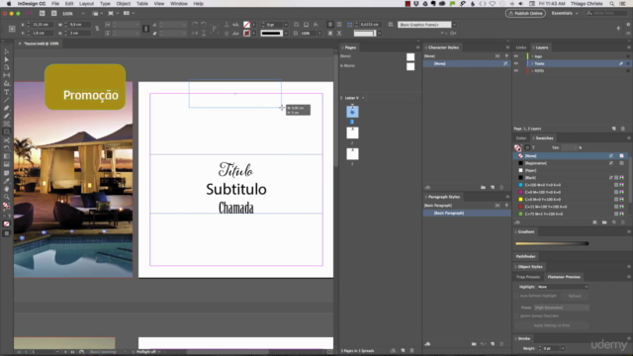633x356 pixels.
Task: Open the Layout menu
Action: [86, 4]
